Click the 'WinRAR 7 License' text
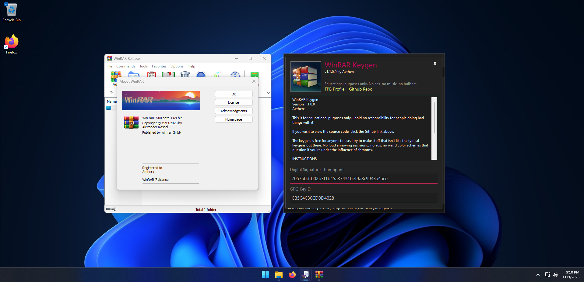The height and width of the screenshot is (282, 584). [155, 180]
